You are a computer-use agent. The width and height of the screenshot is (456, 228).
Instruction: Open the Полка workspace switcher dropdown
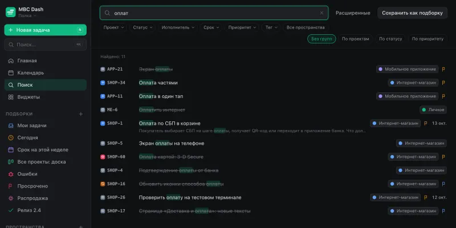pyautogui.click(x=27, y=16)
